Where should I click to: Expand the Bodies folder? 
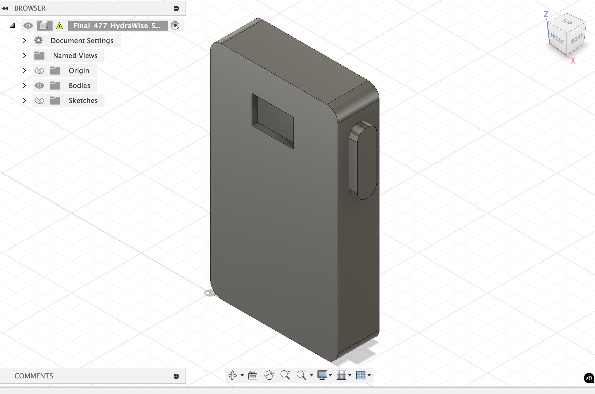24,85
